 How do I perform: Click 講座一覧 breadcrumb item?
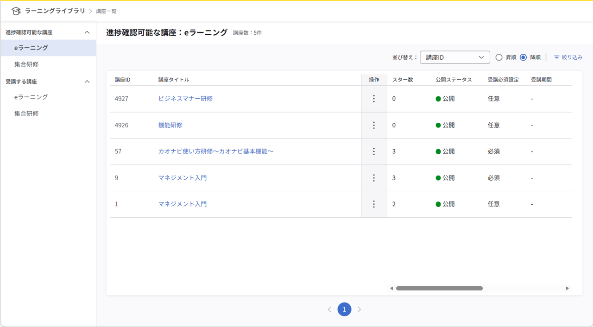pos(106,11)
